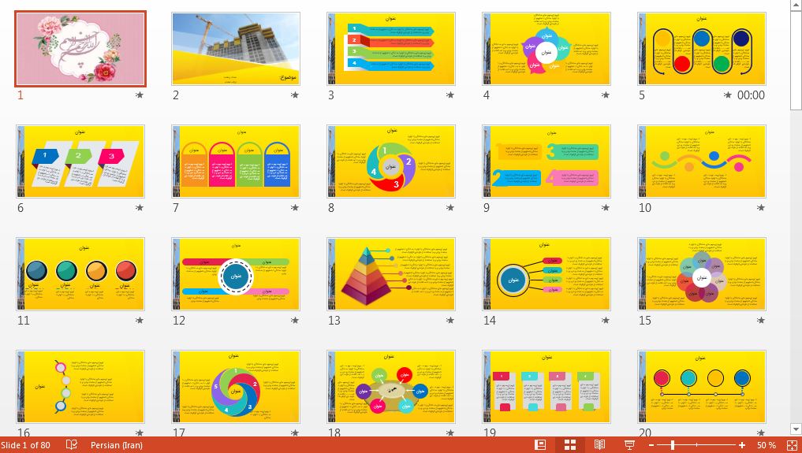Click the scrollbar down arrow
The width and height of the screenshot is (802, 453).
795,429
